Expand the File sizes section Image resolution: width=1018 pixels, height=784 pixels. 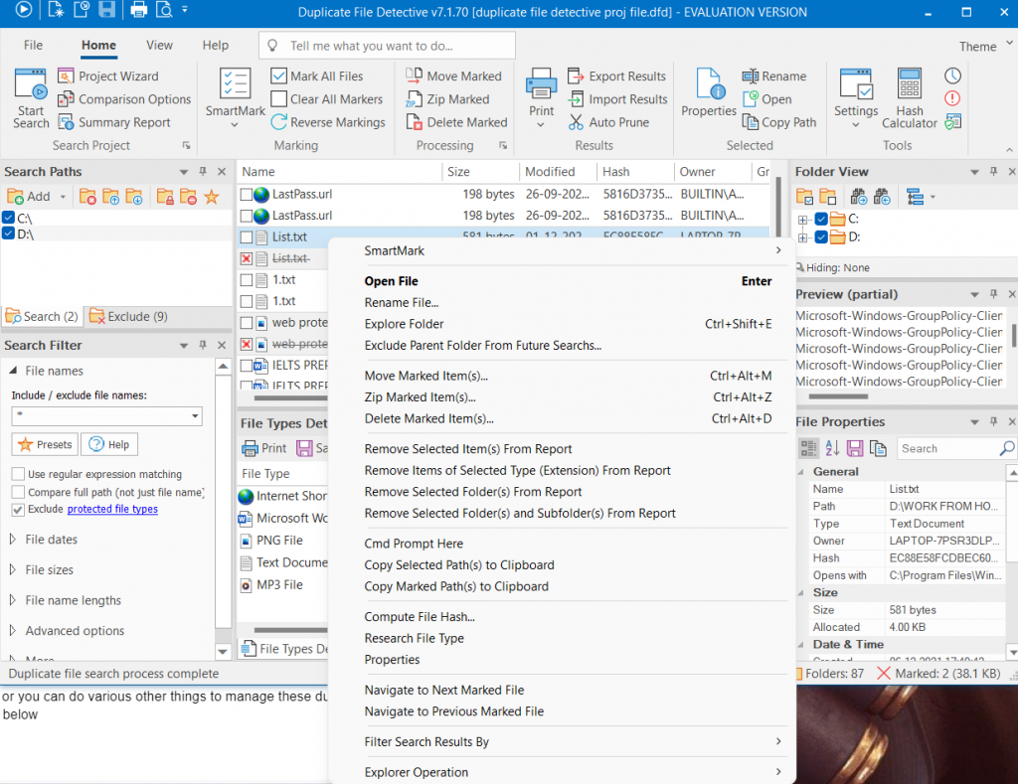(13, 569)
